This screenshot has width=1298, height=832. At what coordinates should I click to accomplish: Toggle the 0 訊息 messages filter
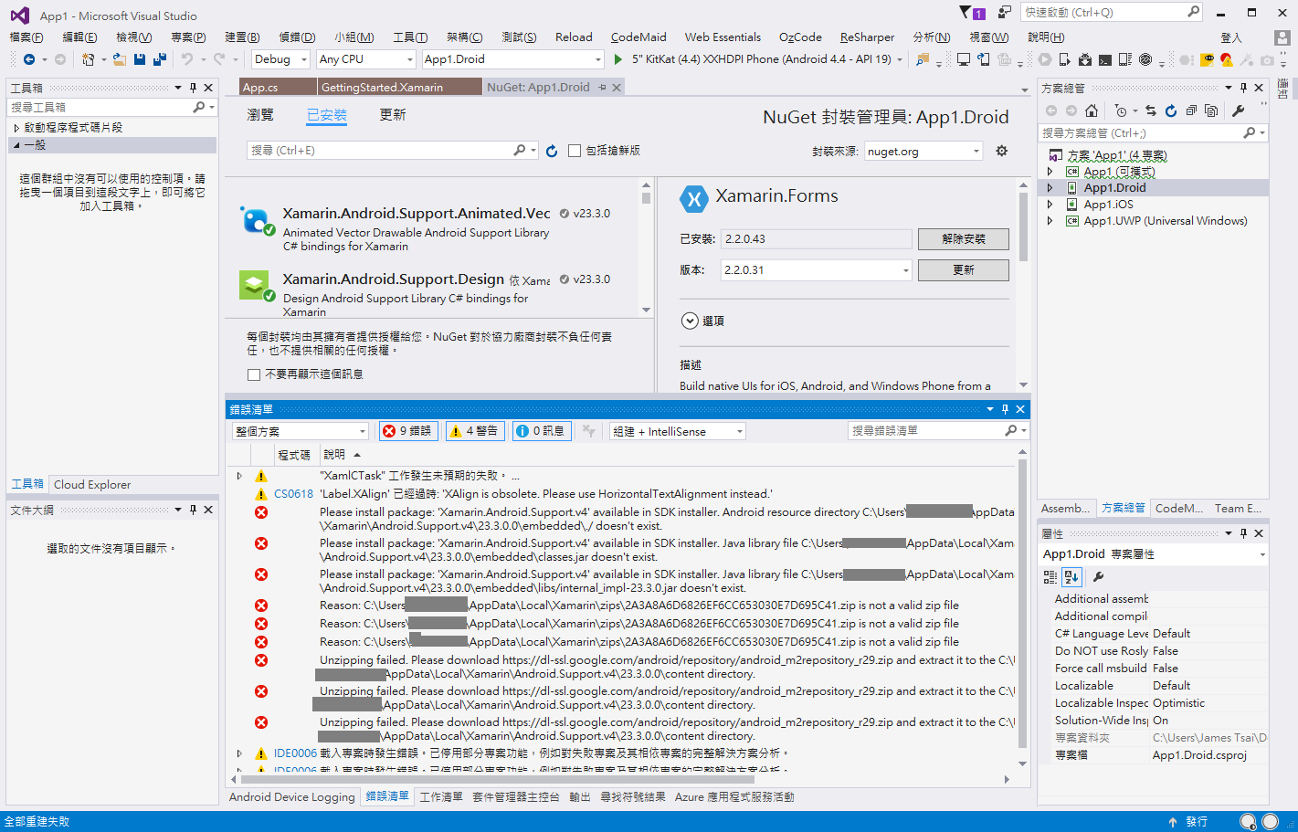tap(541, 431)
